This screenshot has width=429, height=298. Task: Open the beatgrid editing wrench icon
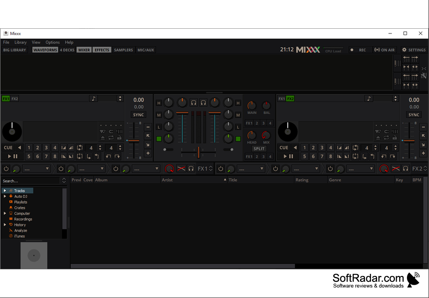(x=424, y=76)
